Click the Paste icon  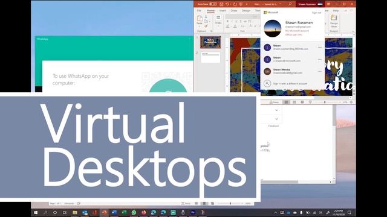click(200, 19)
